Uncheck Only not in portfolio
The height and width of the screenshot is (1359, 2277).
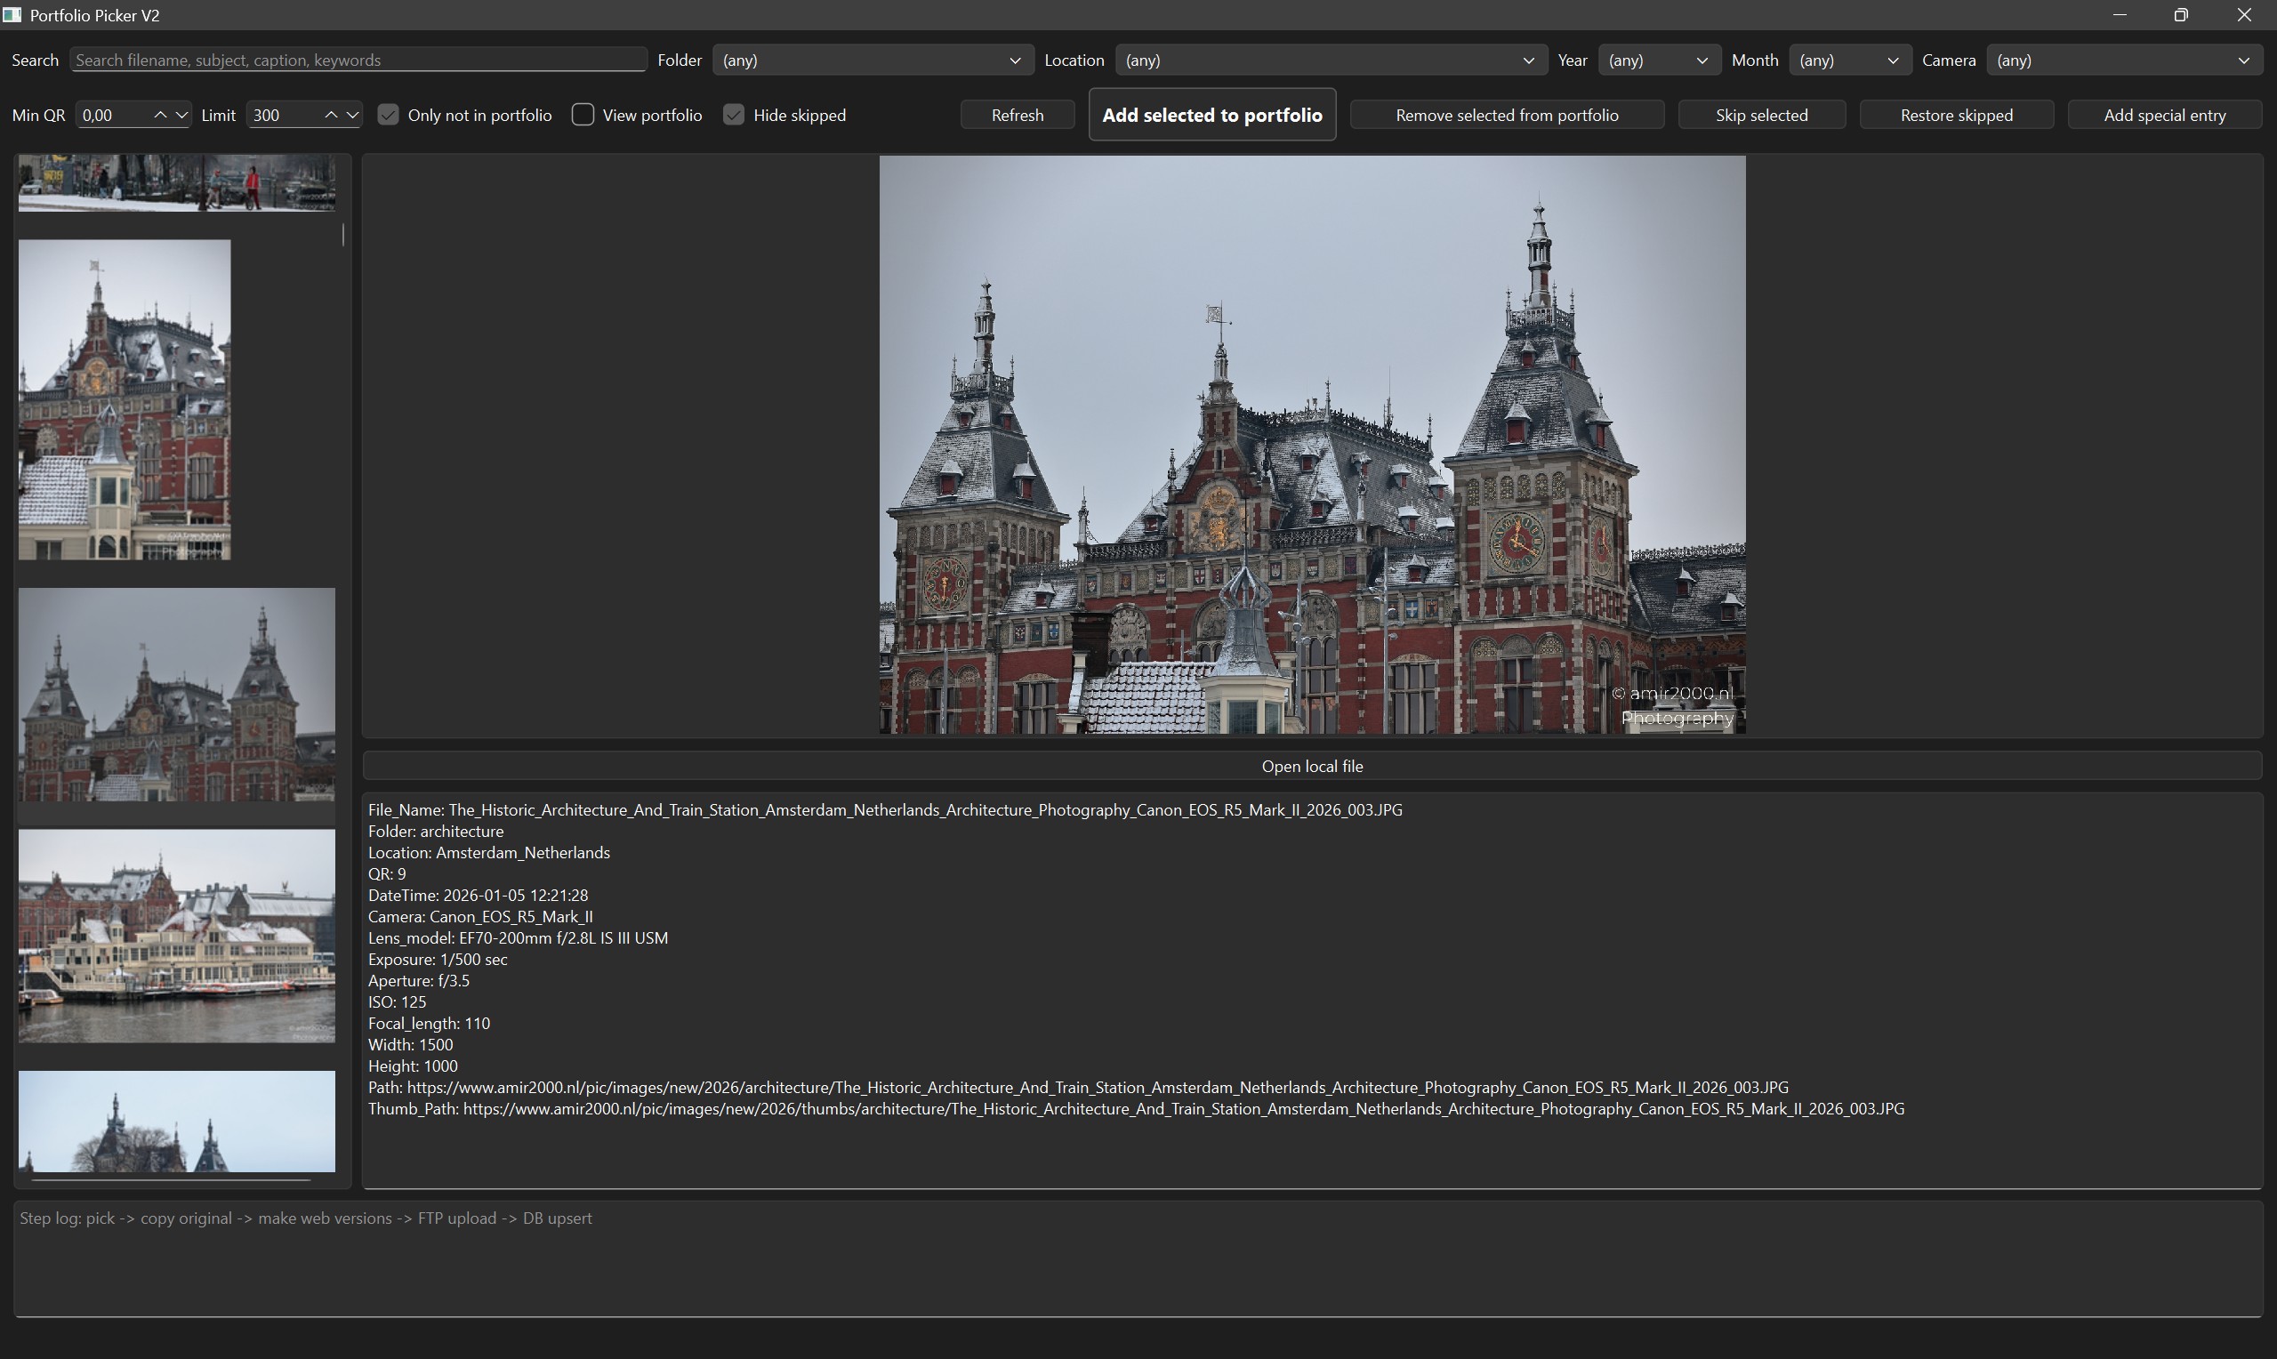tap(389, 115)
